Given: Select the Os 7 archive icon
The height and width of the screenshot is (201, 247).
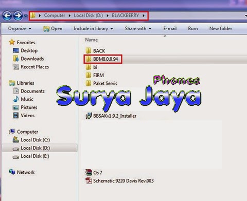Looking at the screenshot, I should [89, 172].
